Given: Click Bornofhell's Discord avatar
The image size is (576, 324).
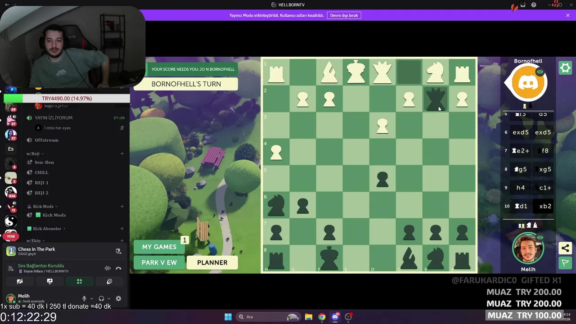Looking at the screenshot, I should point(528,83).
